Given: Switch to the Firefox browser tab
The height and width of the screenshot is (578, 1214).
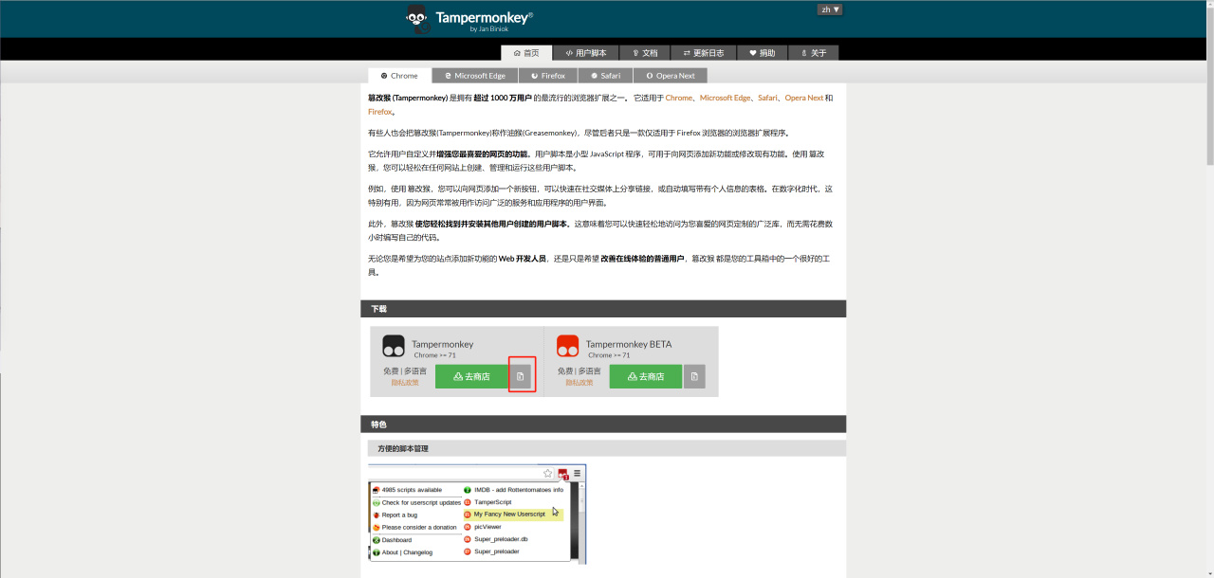Looking at the screenshot, I should tap(548, 76).
